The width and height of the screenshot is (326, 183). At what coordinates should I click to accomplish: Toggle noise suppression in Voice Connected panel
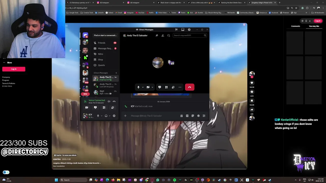point(109,101)
